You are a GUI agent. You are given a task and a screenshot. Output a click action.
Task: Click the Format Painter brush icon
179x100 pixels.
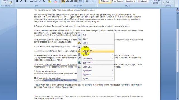pyautogui.click(x=11, y=2)
